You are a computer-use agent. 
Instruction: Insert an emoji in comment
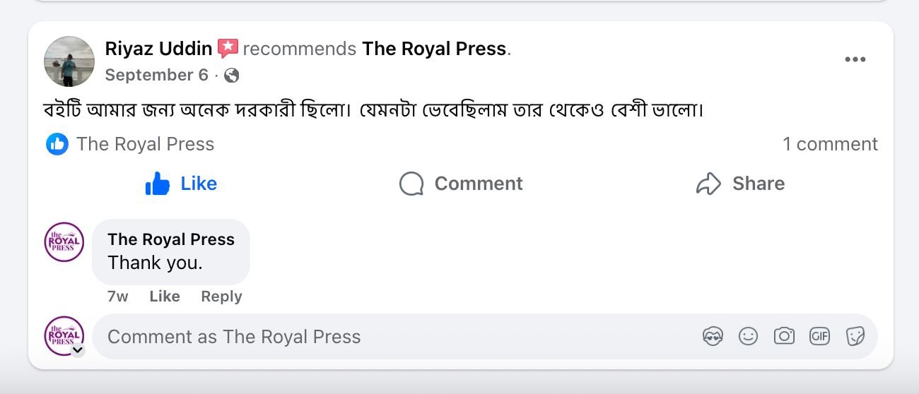click(x=748, y=337)
